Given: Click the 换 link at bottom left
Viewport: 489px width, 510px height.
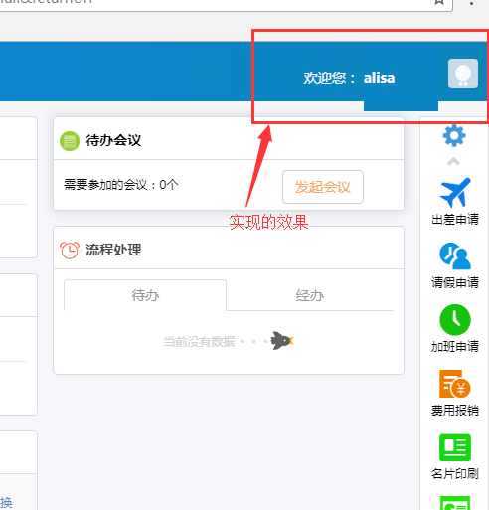Looking at the screenshot, I should click(6, 503).
